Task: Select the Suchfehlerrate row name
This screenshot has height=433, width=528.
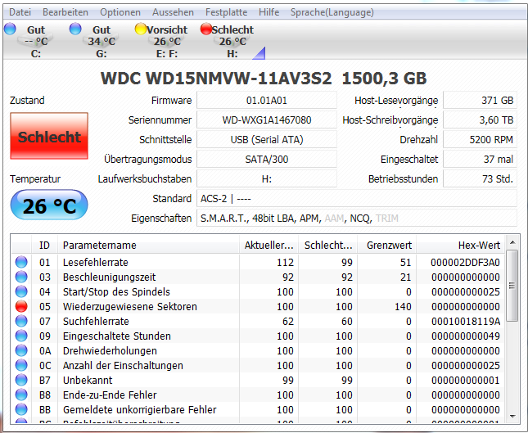Action: (96, 321)
